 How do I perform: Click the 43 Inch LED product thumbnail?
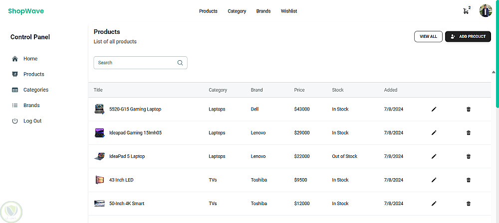(99, 180)
